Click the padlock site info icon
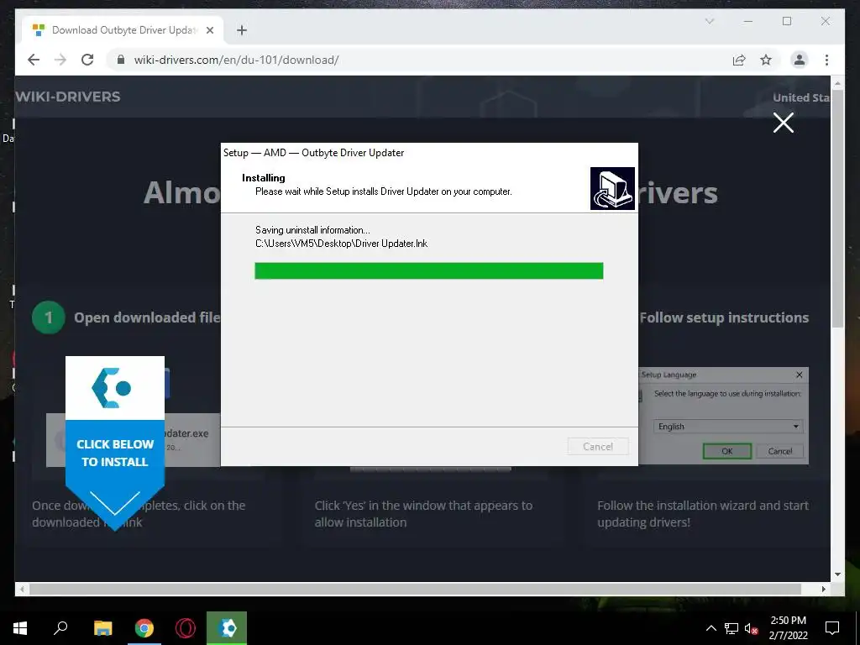The width and height of the screenshot is (860, 645). click(121, 60)
